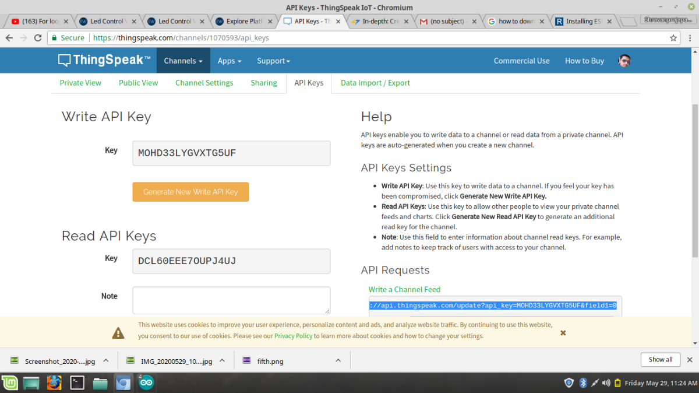Reload the page with the browser refresh icon
The image size is (699, 393).
click(38, 38)
